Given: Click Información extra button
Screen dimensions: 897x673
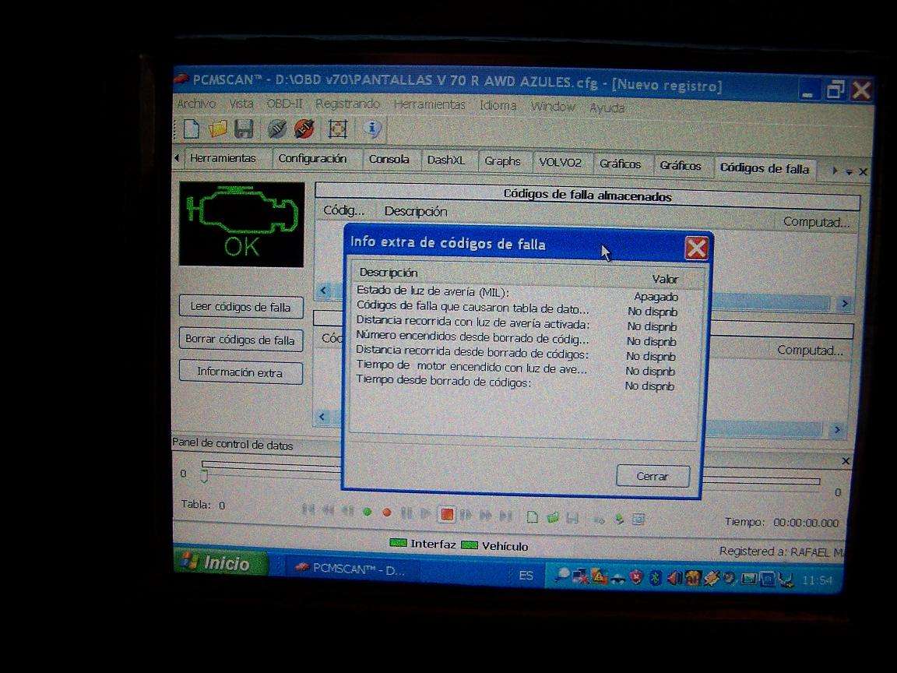Looking at the screenshot, I should click(x=241, y=372).
